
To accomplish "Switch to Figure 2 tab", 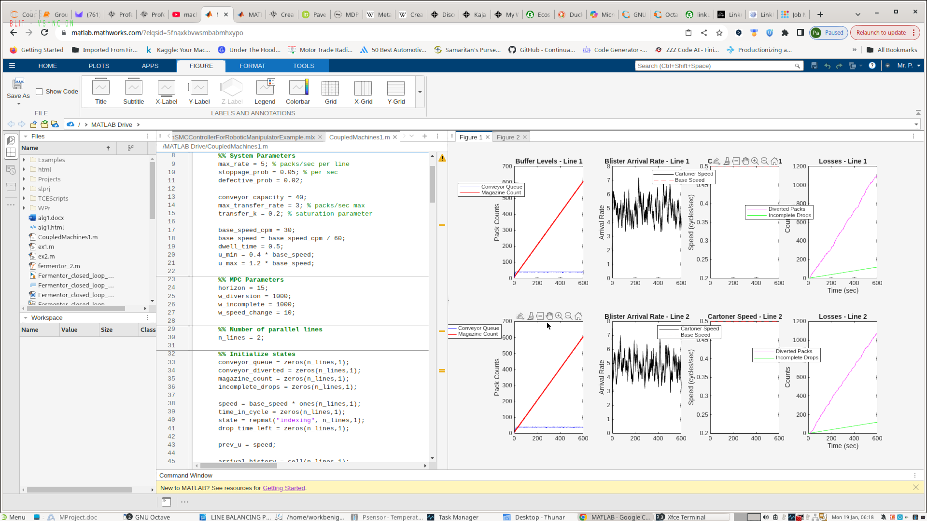I will (x=508, y=137).
